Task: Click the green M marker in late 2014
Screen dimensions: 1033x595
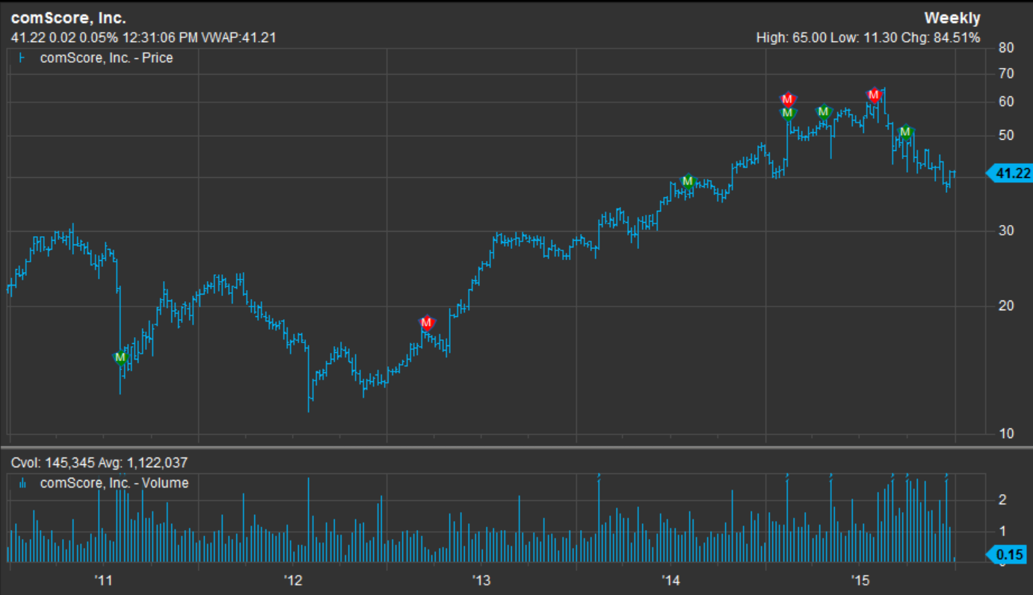Action: coord(823,112)
